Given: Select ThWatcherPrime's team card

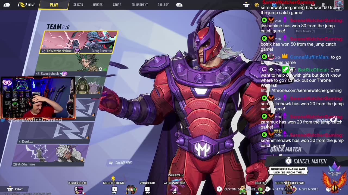Looking at the screenshot, I should 79,42.
